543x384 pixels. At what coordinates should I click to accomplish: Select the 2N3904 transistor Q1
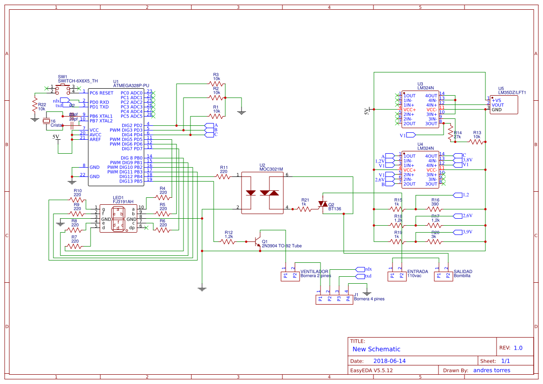(257, 241)
